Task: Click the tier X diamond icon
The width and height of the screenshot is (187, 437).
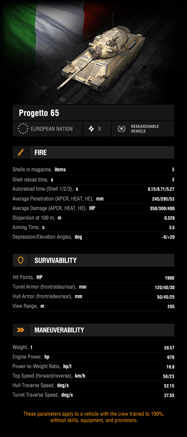Action: [91, 129]
